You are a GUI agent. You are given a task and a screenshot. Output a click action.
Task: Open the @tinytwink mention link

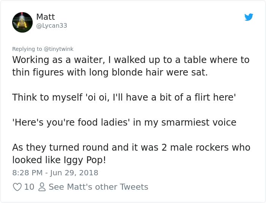[59, 49]
